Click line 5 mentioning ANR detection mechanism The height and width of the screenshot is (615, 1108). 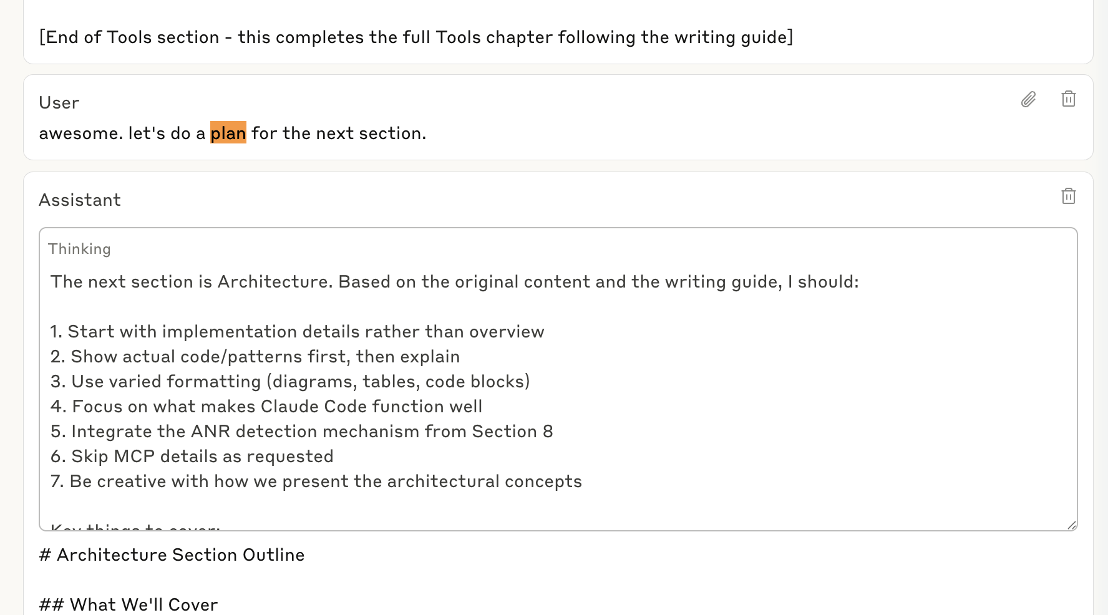coord(301,431)
